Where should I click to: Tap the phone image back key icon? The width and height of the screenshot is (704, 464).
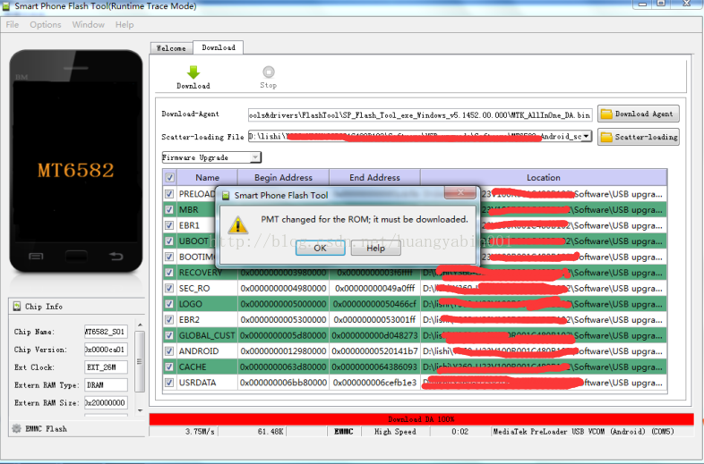coord(116,256)
